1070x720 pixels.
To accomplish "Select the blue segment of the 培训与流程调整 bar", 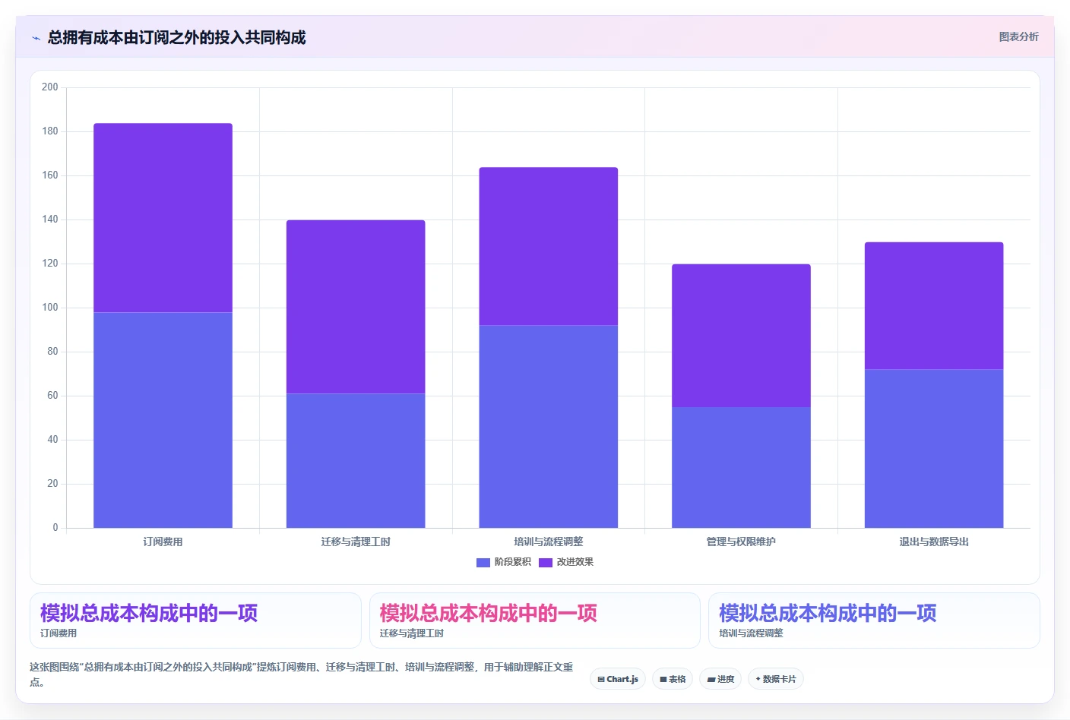I will (549, 426).
